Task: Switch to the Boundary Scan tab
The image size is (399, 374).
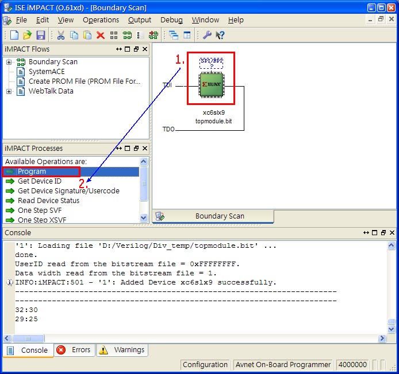Action: [x=213, y=216]
